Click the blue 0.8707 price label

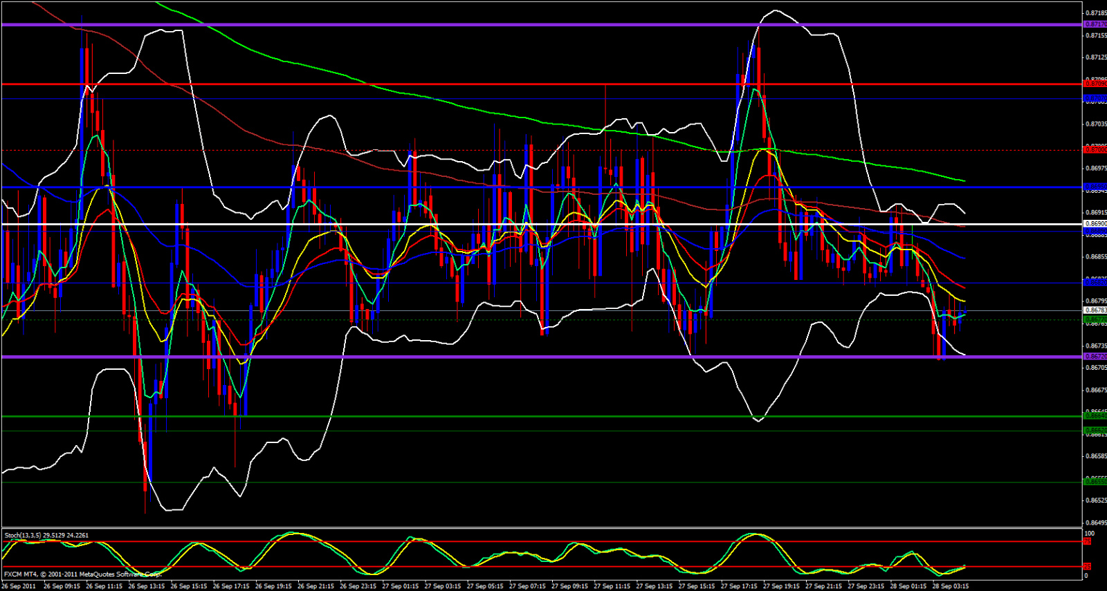pyautogui.click(x=1095, y=99)
